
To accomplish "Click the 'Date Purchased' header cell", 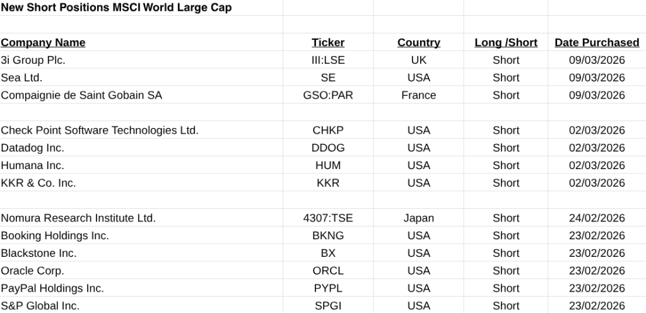I will 597,42.
